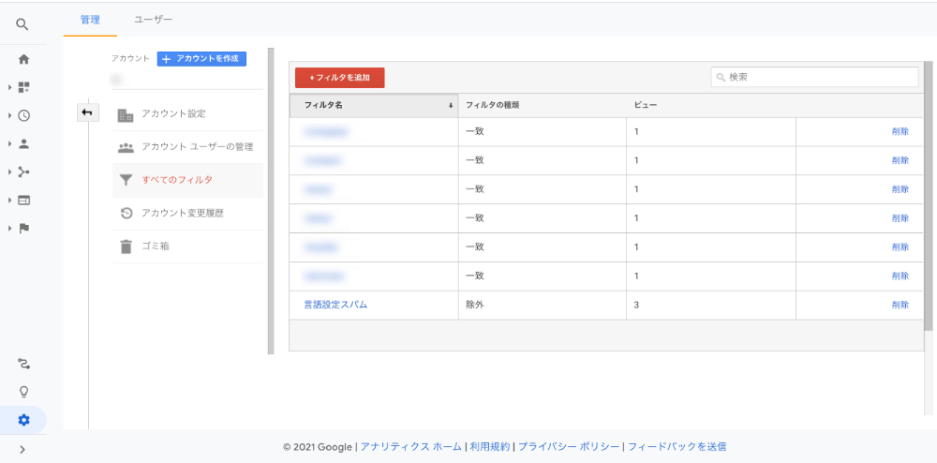937x463 pixels.
Task: Click the account column vertical scrollbar
Action: point(271,201)
